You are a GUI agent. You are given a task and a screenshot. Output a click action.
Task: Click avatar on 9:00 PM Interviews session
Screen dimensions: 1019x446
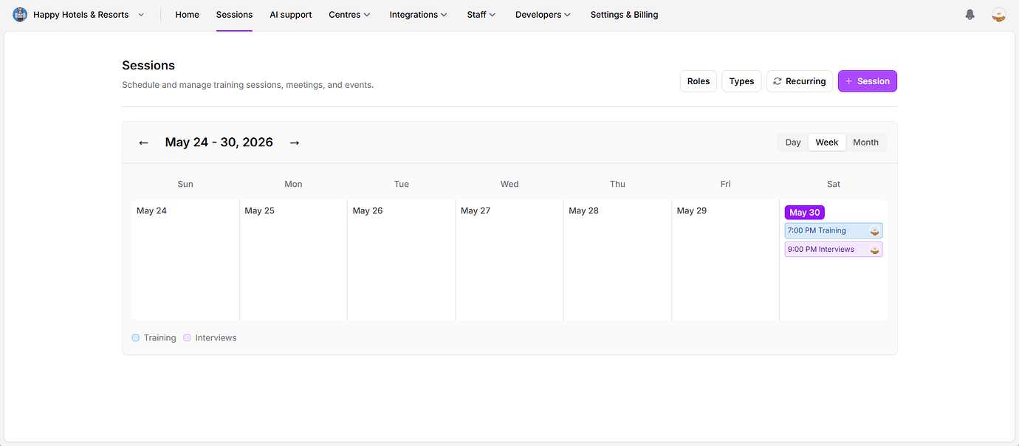[875, 250]
